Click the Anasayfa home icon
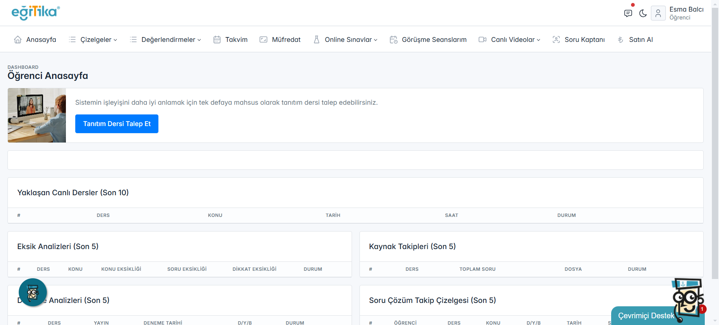719x325 pixels. click(18, 40)
